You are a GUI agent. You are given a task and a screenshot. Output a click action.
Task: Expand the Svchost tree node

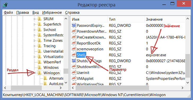(34, 30)
